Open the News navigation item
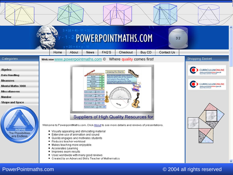The width and height of the screenshot is (233, 175). 90,52
